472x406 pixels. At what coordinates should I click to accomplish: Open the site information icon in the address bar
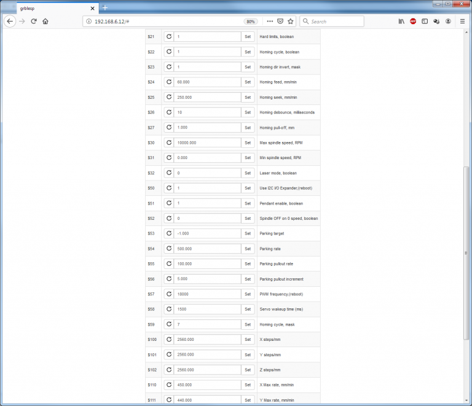[x=88, y=21]
